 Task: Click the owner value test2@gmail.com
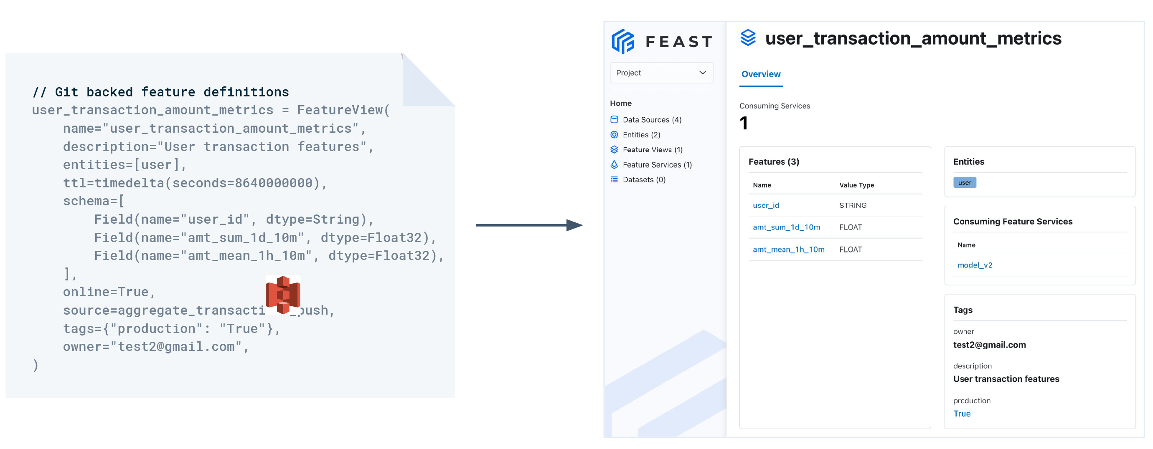[989, 345]
